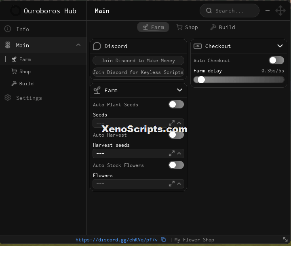Click the Ouroboros Hub logo icon
The width and height of the screenshot is (291, 258).
[15, 11]
